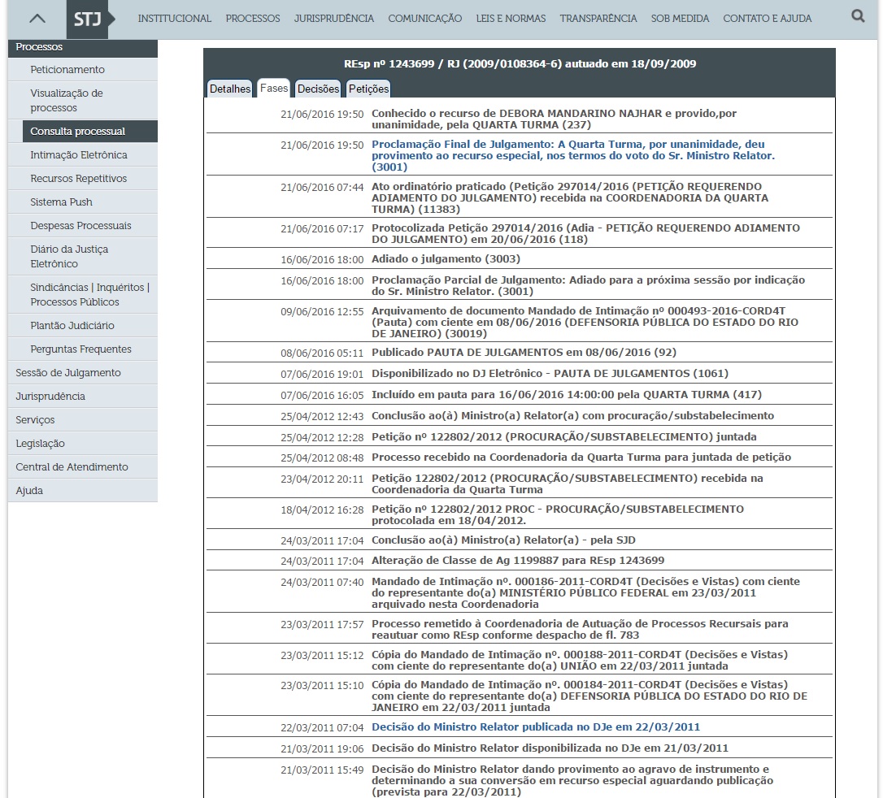Screen dimensions: 883x798
Task: Open the Transparência menu
Action: point(598,18)
